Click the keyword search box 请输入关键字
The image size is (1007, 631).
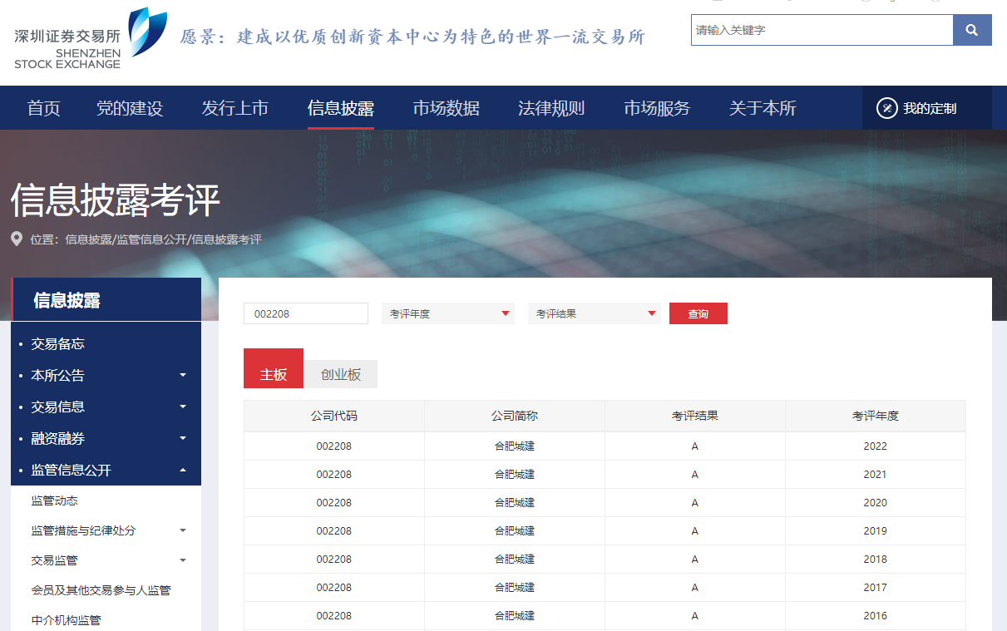pyautogui.click(x=822, y=30)
